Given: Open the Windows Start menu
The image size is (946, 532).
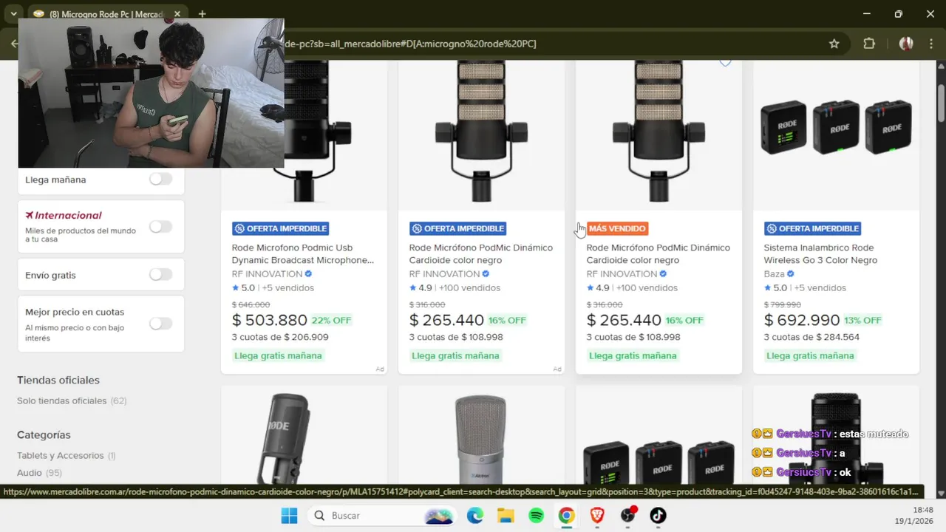Looking at the screenshot, I should (289, 516).
